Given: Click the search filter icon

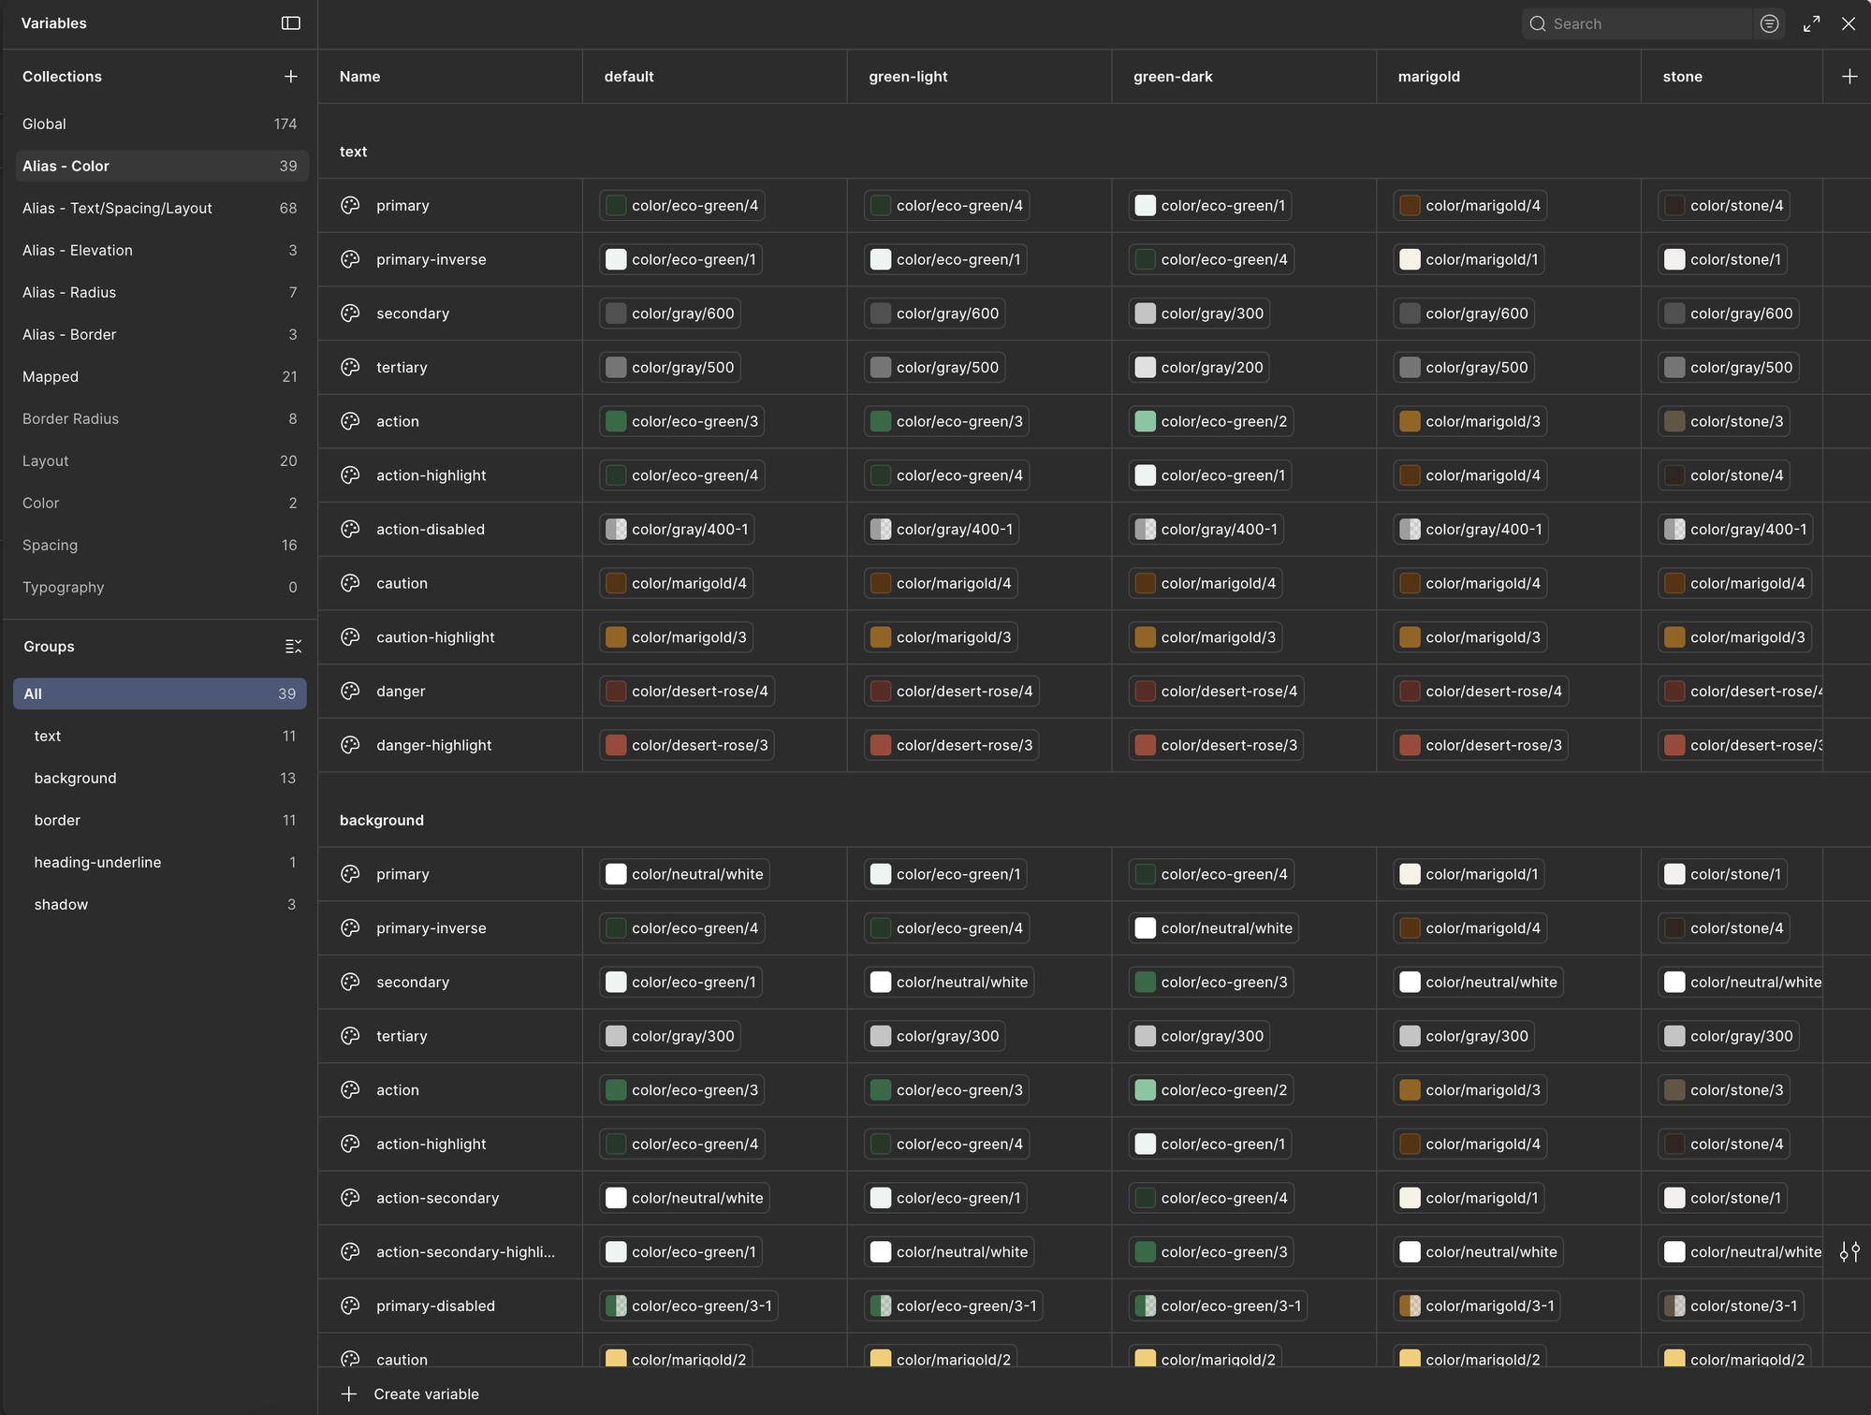Looking at the screenshot, I should (x=1769, y=24).
